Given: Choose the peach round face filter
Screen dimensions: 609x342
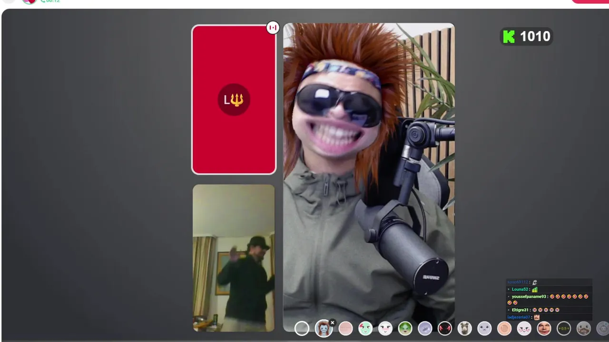Looking at the screenshot, I should coord(504,328).
